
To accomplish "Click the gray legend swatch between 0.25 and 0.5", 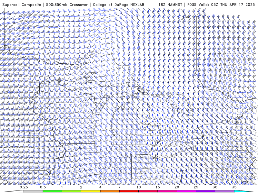I will (33, 191).
